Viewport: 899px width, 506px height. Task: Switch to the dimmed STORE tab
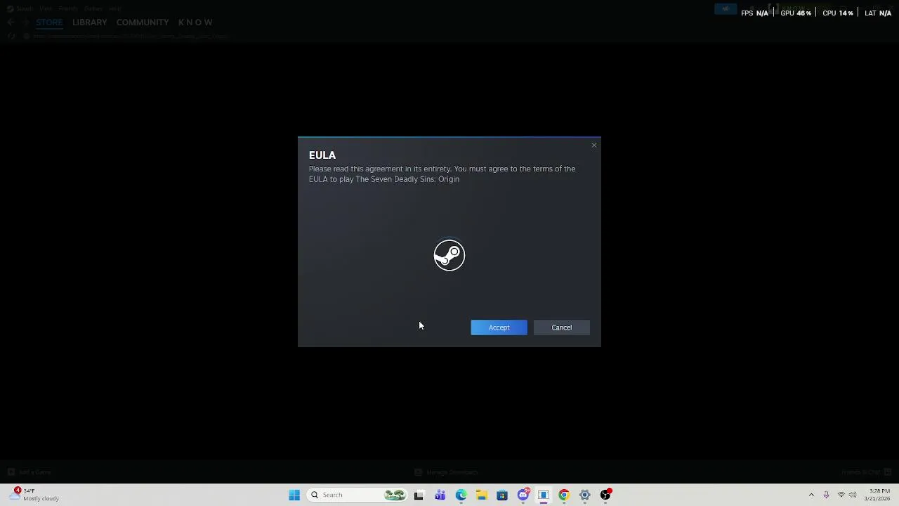(49, 22)
